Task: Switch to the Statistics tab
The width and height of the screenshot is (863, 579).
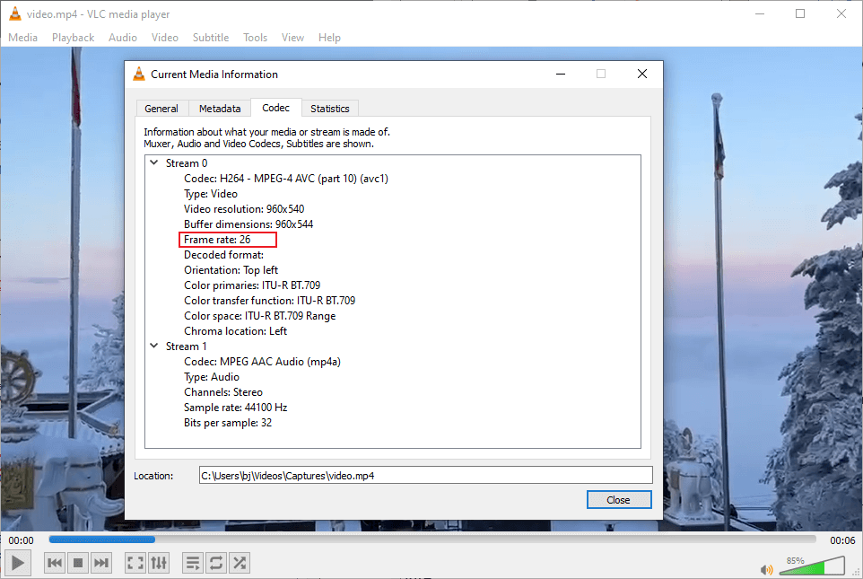Action: click(330, 107)
